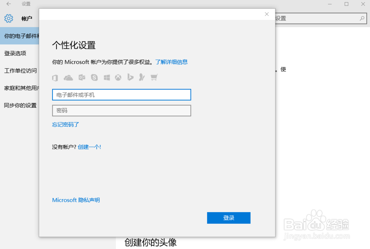Click the Office icon in the benefits row
Screen dimensions: 370x249
coord(55,78)
